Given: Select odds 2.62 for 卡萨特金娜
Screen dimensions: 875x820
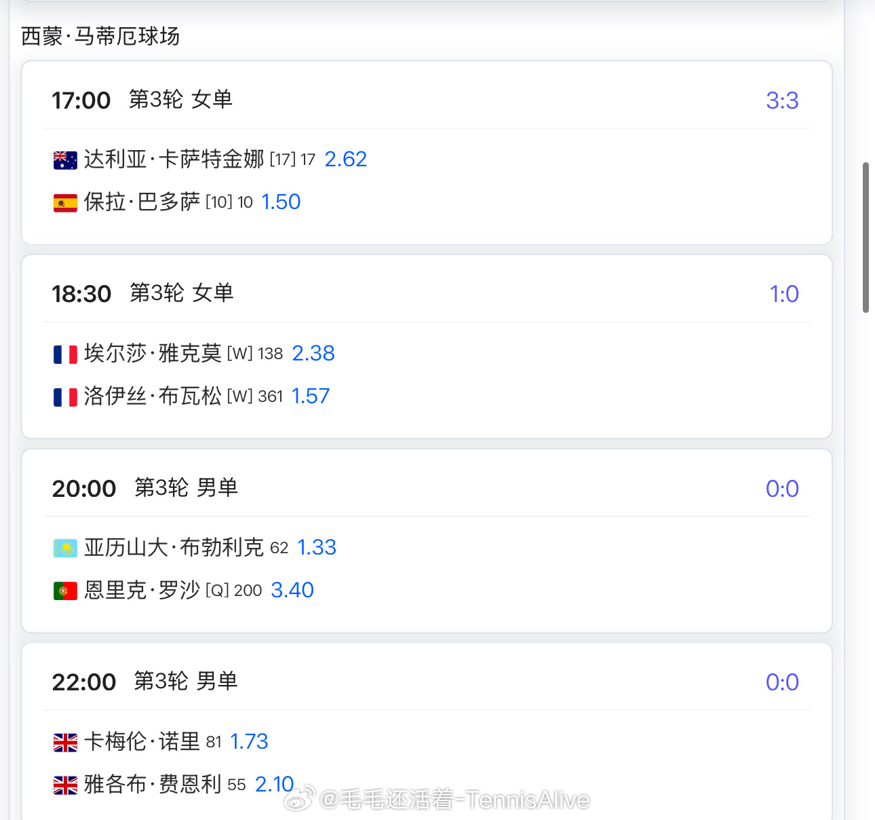Looking at the screenshot, I should pos(346,159).
